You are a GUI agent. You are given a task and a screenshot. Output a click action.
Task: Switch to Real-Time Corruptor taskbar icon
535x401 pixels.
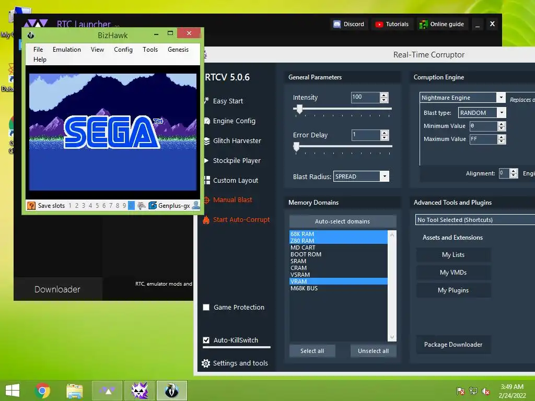pyautogui.click(x=139, y=391)
